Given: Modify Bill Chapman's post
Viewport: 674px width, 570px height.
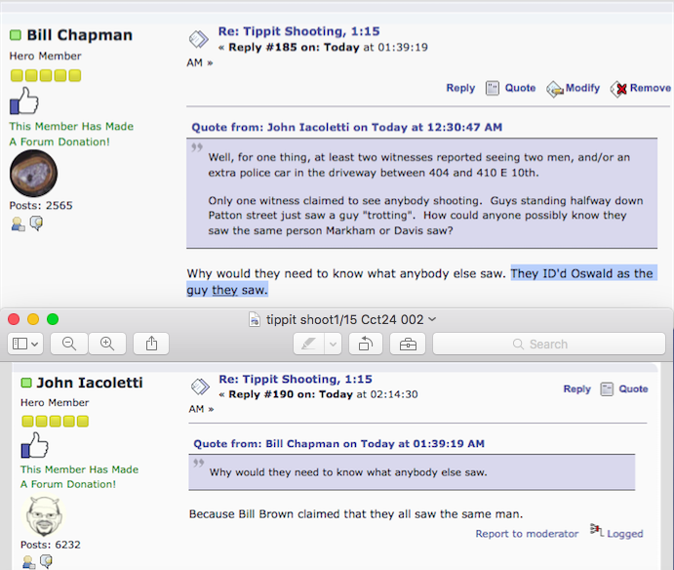Looking at the screenshot, I should (x=582, y=88).
